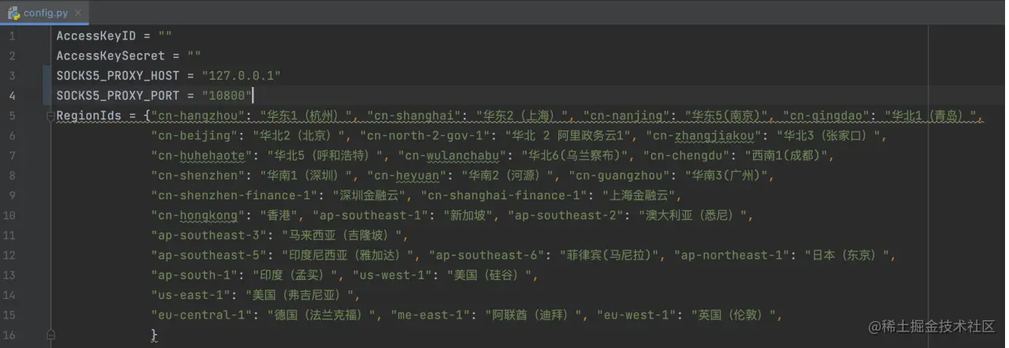The height and width of the screenshot is (348, 1009).
Task: Collapse the RegionIds block at line 5
Action: [x=50, y=115]
